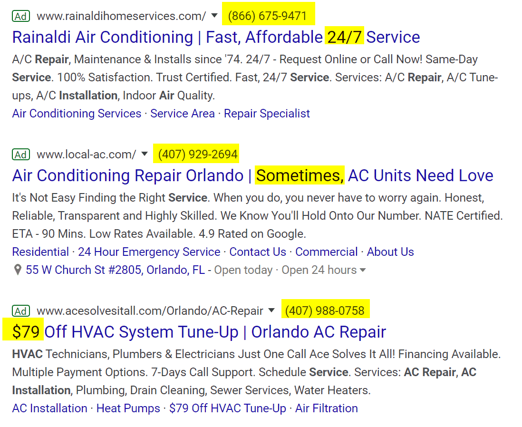Open the 24 Hour Emergency Service sitelink

point(149,252)
